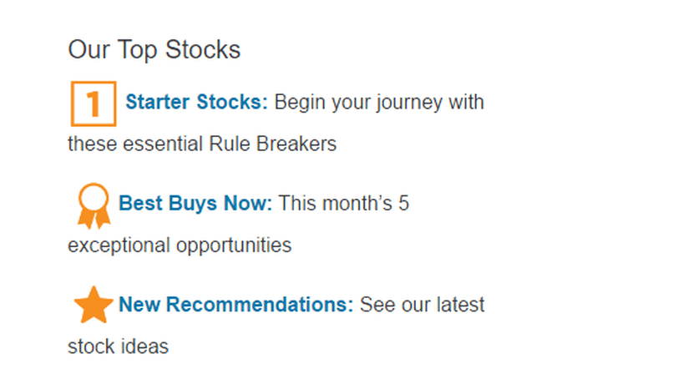Click the text 'Begin your journey with'
673x374 pixels.
click(x=379, y=103)
